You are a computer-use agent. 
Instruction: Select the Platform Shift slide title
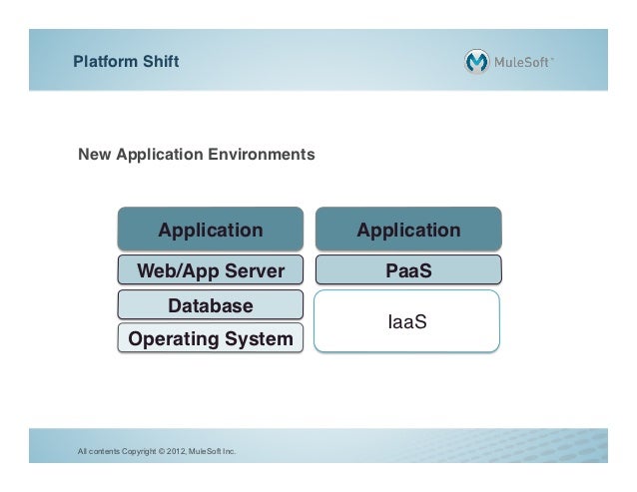tap(126, 62)
